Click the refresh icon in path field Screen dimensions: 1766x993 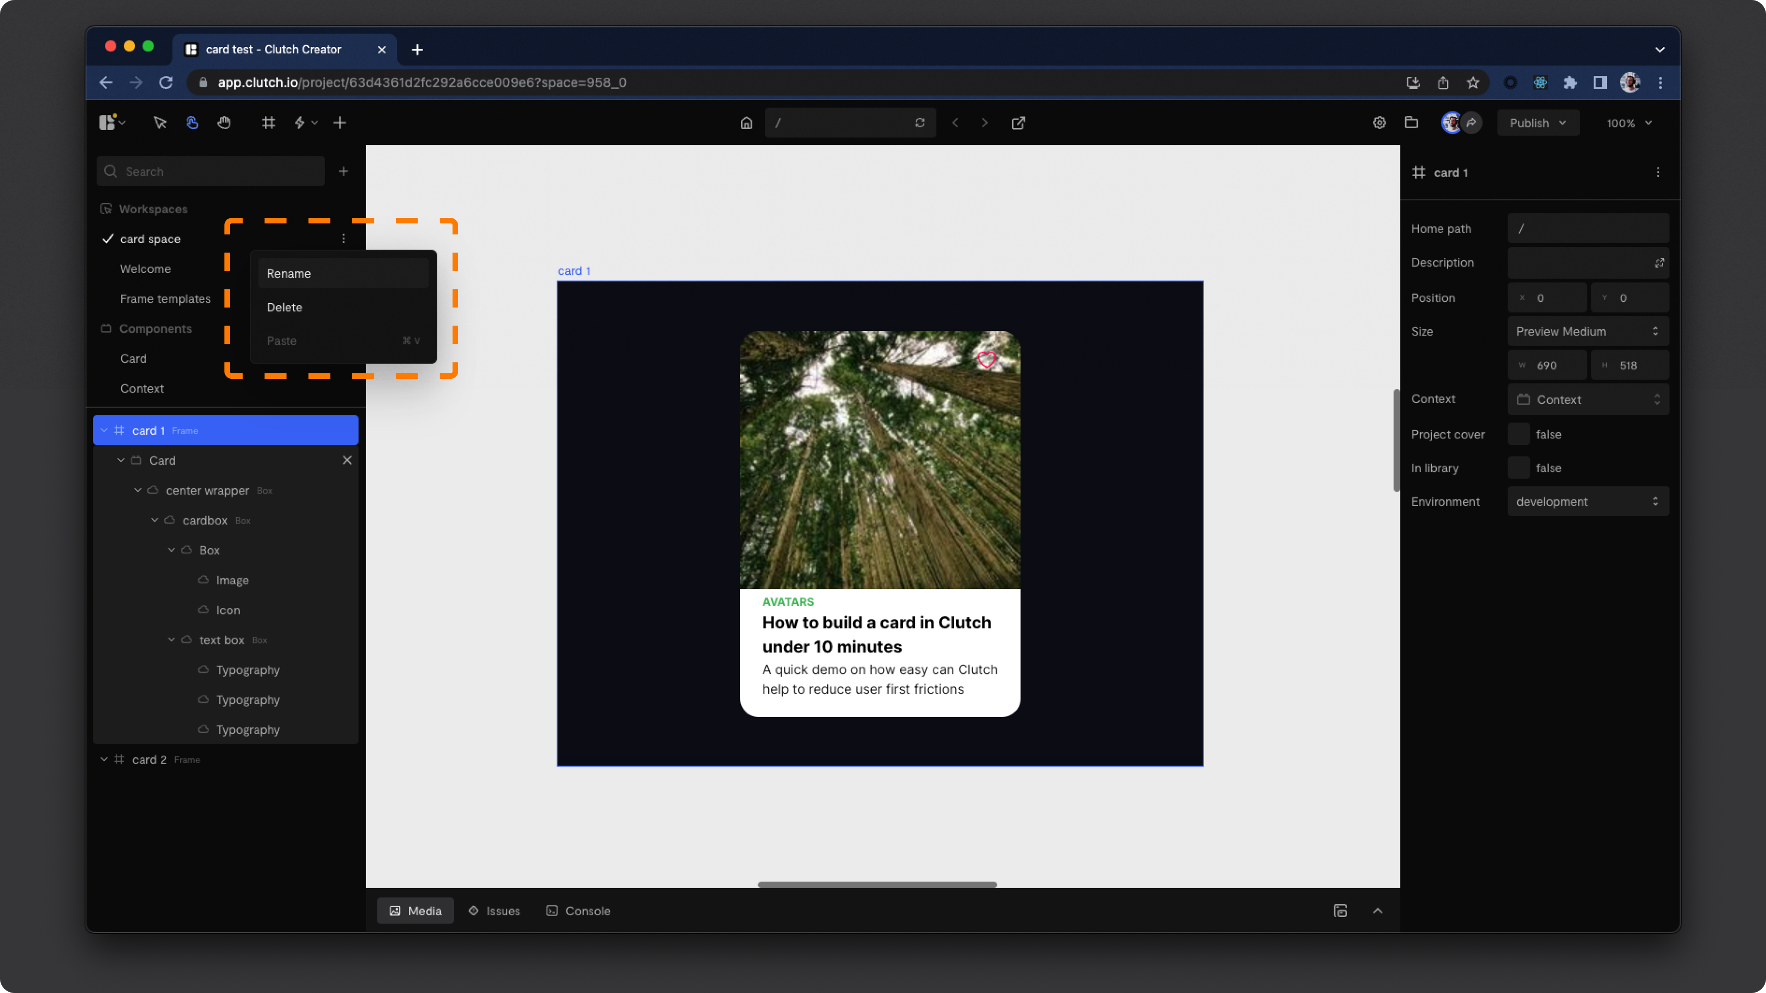click(919, 123)
